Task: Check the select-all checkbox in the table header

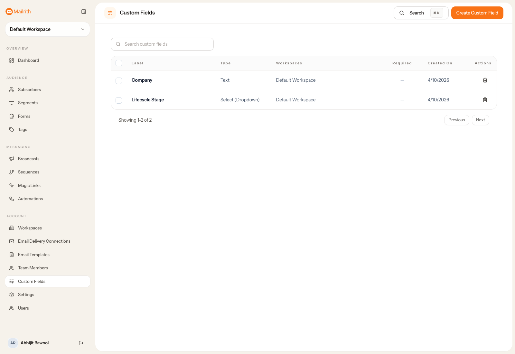Action: (x=119, y=63)
